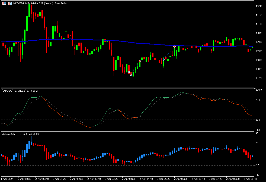Click the 39770 price level
The width and height of the screenshot is (266, 182).
click(x=259, y=78)
